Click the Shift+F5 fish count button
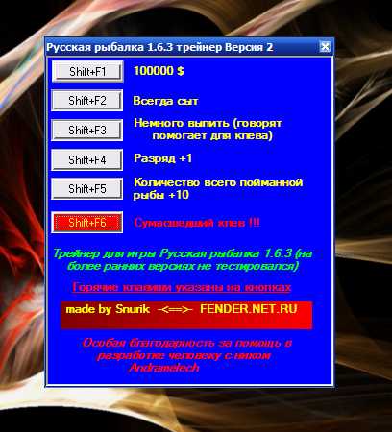 pyautogui.click(x=87, y=189)
